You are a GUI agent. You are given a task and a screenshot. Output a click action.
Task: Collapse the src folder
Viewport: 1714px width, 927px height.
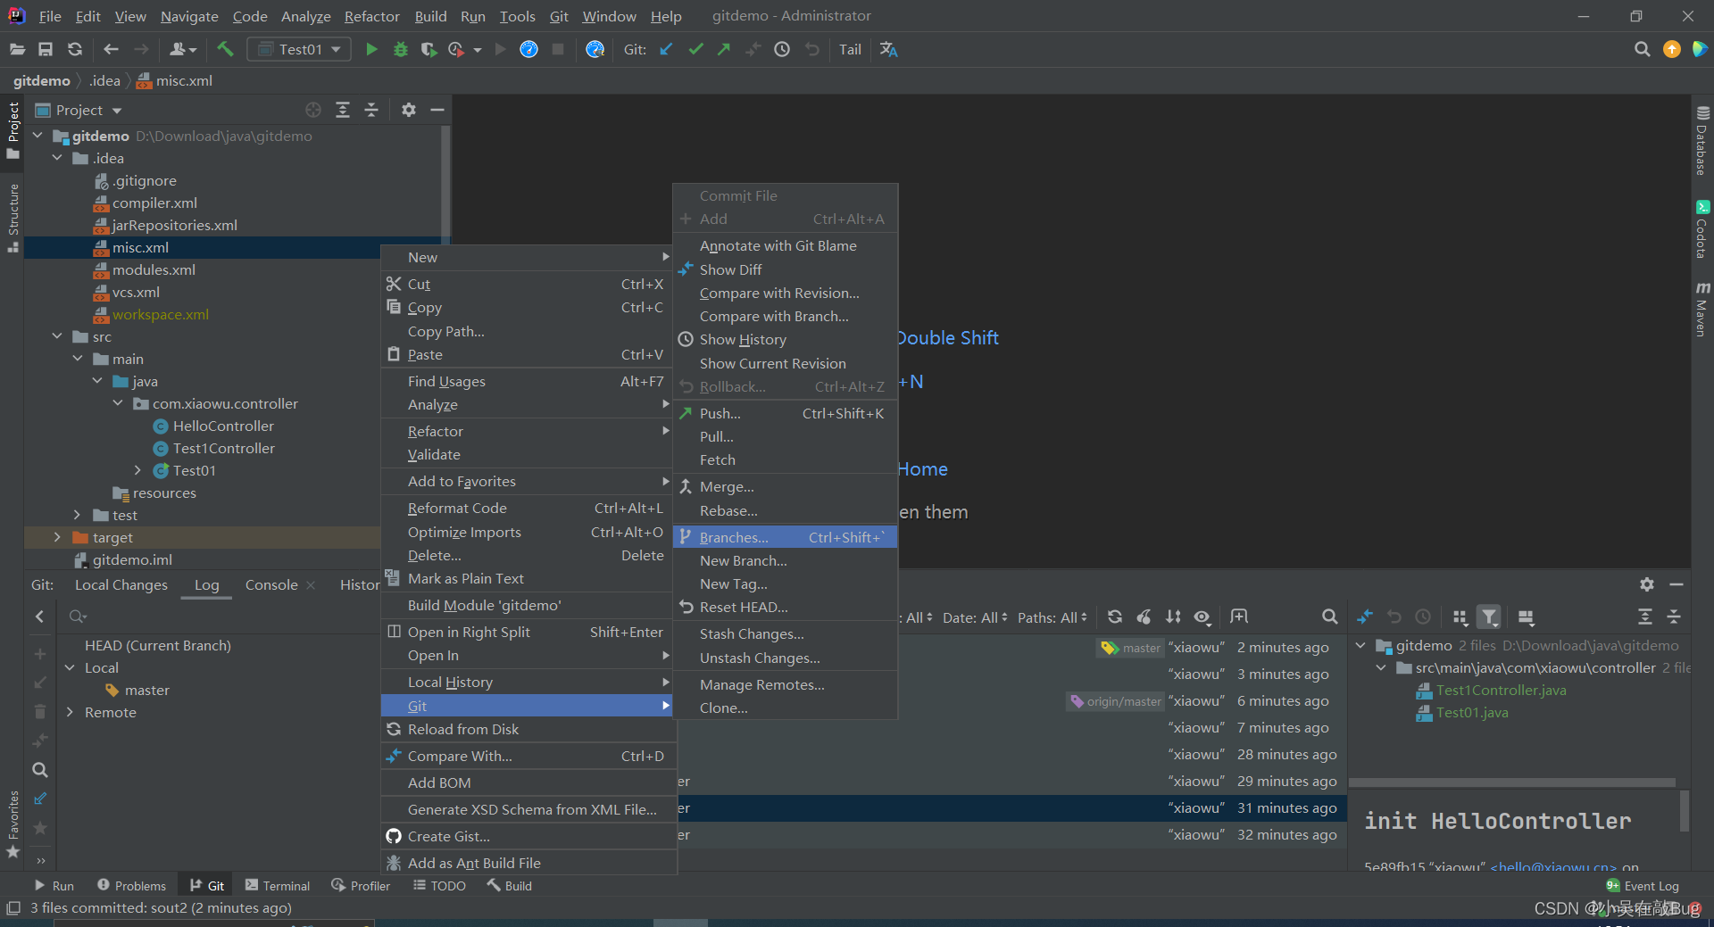tap(57, 336)
